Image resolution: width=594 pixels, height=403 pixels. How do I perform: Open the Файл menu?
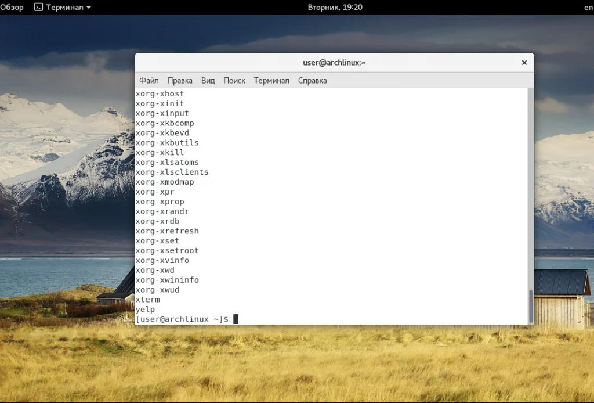point(149,81)
